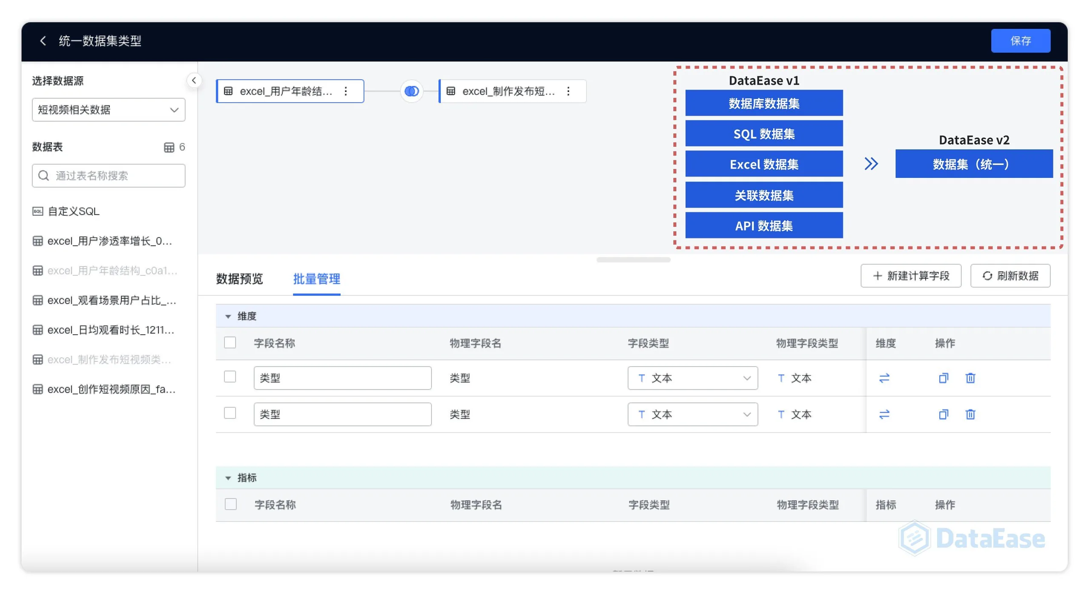Screen dimensions: 1090x593
Task: Select all fields in 指标 table header
Action: tap(231, 504)
